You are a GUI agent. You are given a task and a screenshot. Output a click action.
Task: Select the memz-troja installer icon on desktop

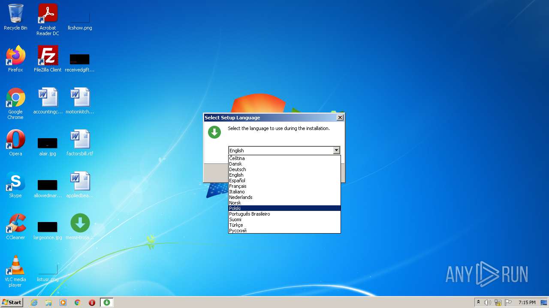tap(80, 227)
